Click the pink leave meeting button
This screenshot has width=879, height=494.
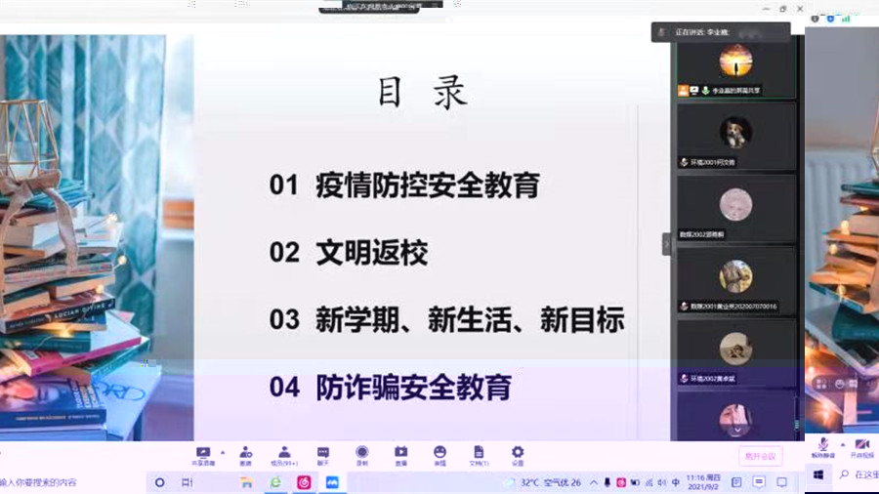click(760, 456)
